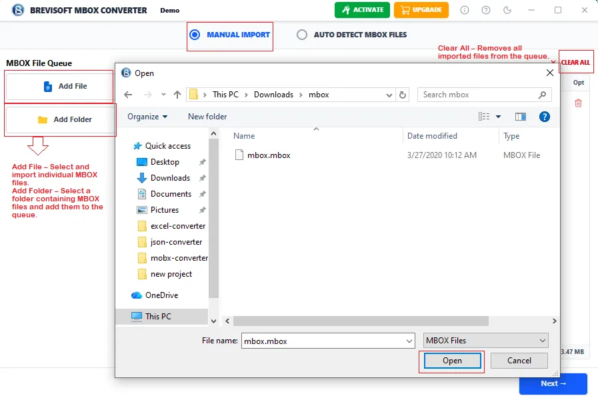Open the info icon in title bar
The height and width of the screenshot is (398, 598).
[465, 10]
